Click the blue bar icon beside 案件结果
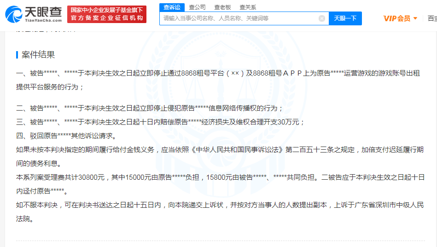This screenshot has width=437, height=247. click(17, 55)
